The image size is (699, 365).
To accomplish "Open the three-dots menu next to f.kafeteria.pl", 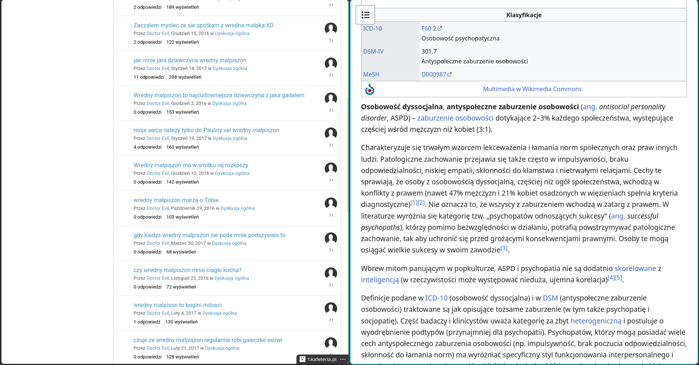I will [343, 359].
